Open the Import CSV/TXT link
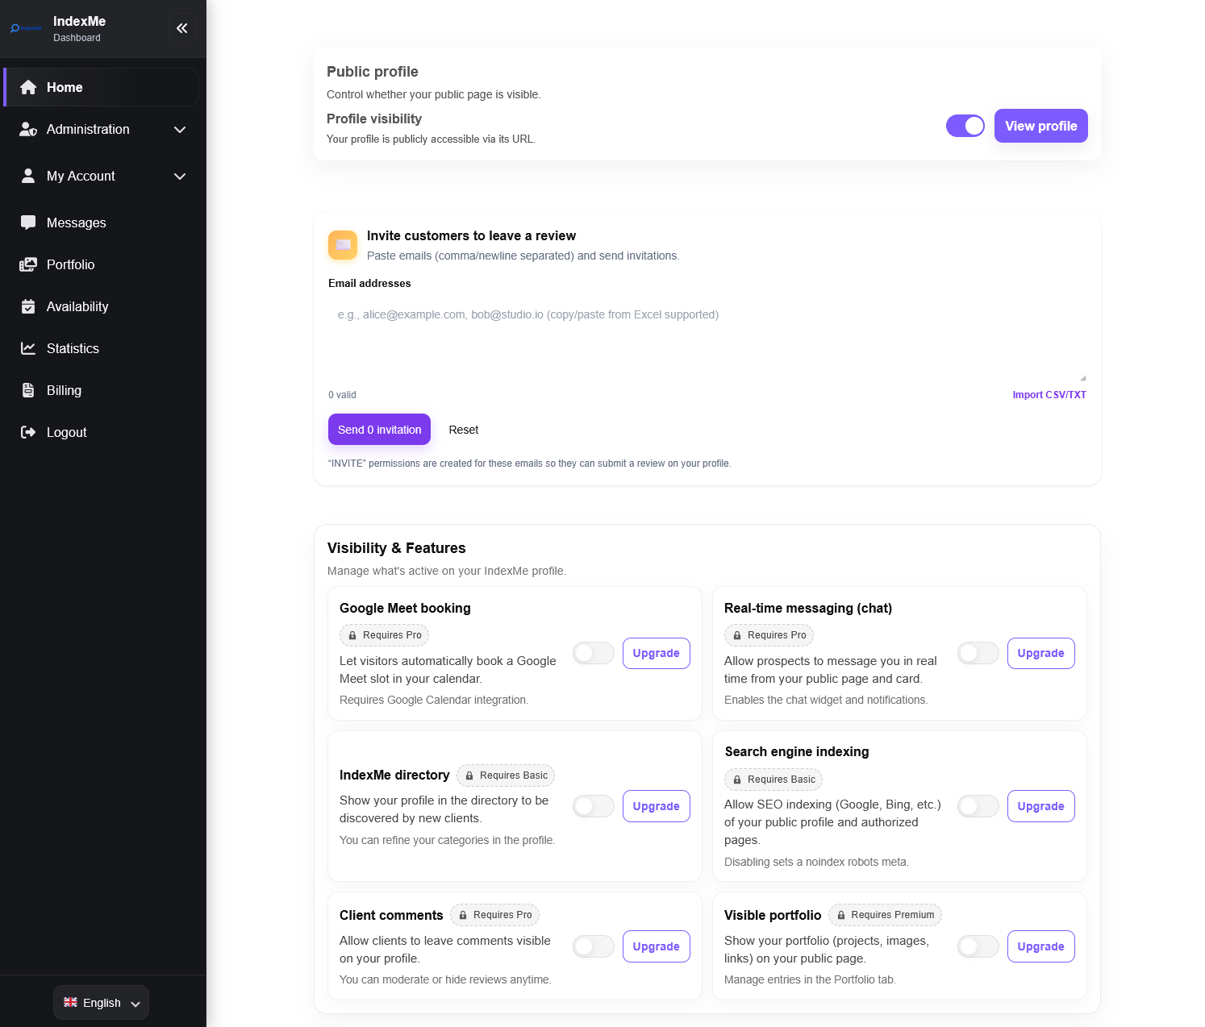 coord(1049,394)
